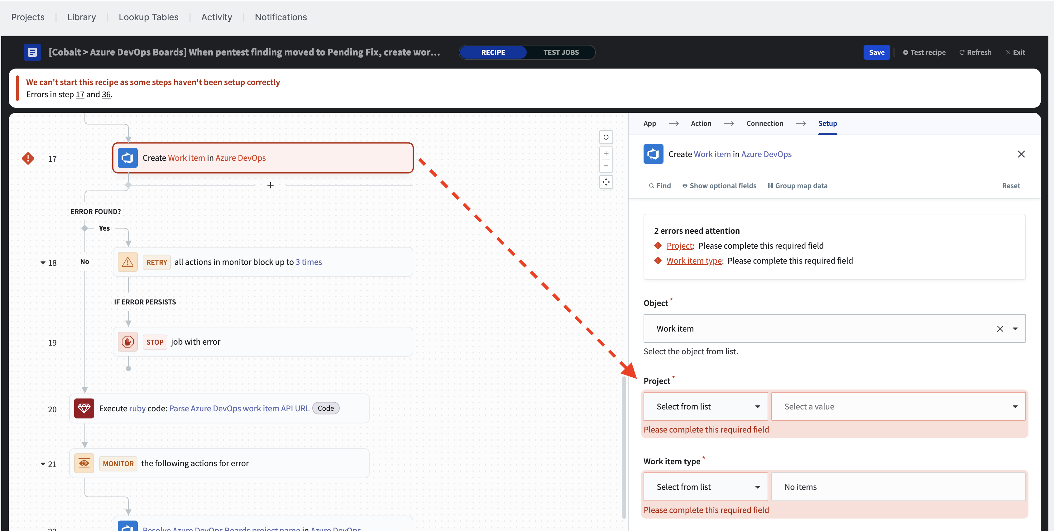This screenshot has height=531, width=1054.
Task: Click the RETRY label on step 18
Action: click(x=157, y=262)
